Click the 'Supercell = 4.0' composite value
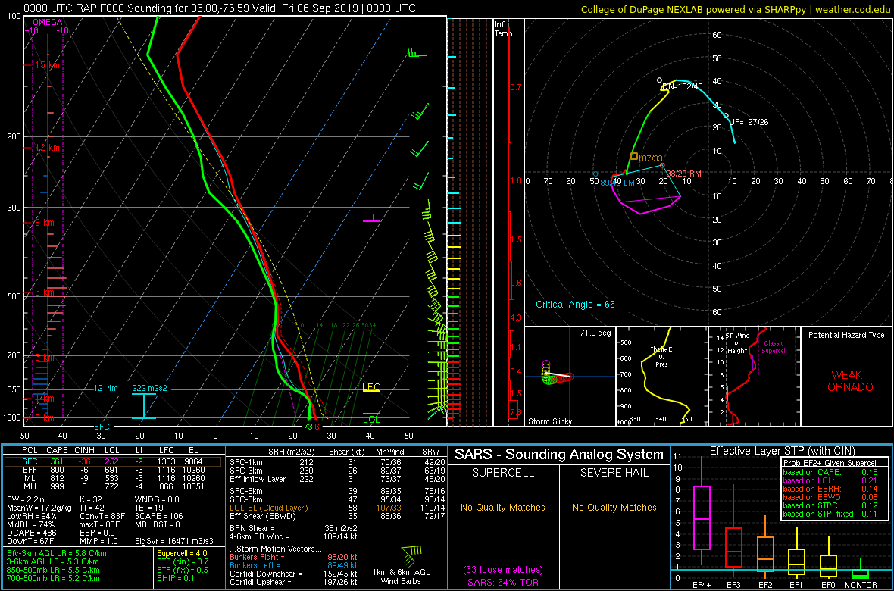The width and height of the screenshot is (894, 591). pyautogui.click(x=182, y=553)
